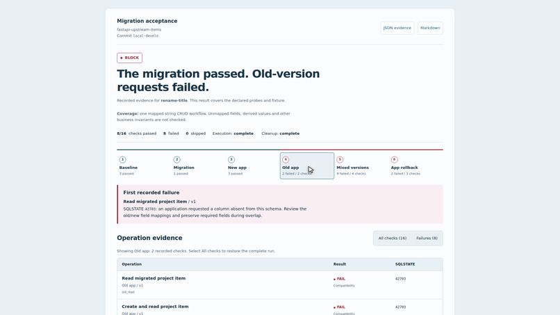The image size is (560, 315).
Task: Open the 'Create and read project item' row
Action: coord(280,307)
